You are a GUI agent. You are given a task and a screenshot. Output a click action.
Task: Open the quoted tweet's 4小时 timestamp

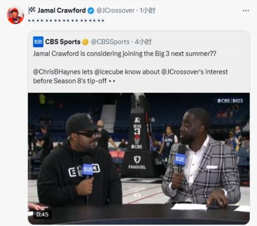143,42
